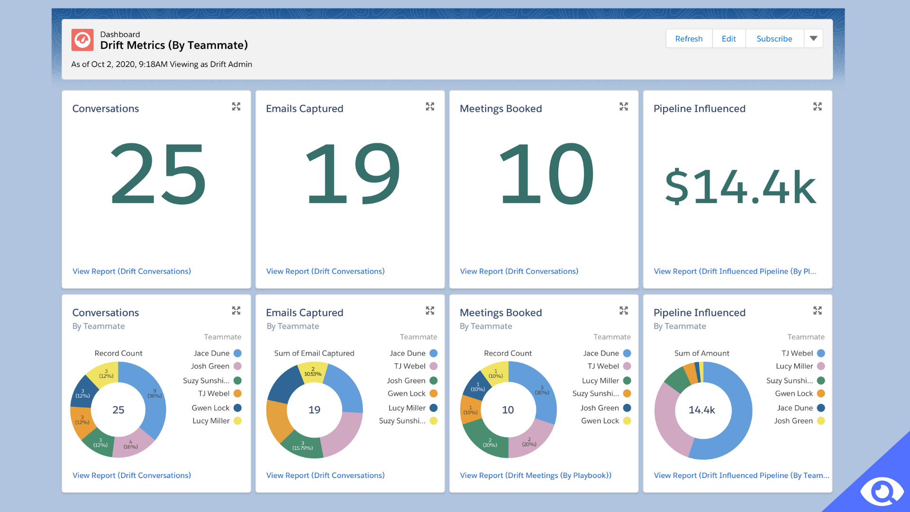Expand the Meetings Booked metric card

[x=624, y=107]
